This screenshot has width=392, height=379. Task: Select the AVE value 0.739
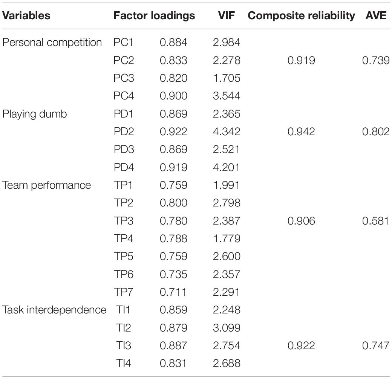point(376,60)
